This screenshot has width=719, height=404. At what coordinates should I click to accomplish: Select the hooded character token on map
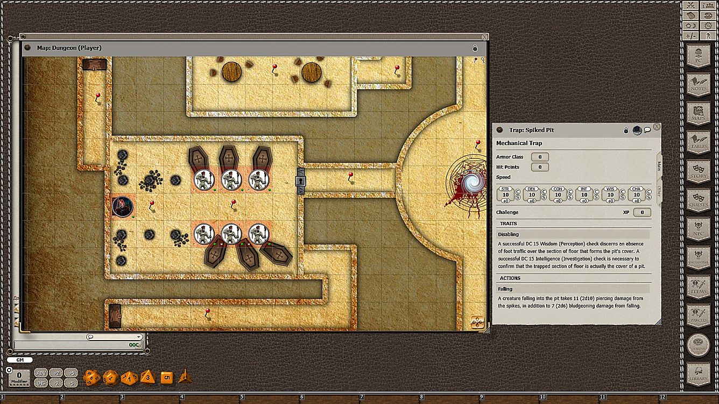(x=122, y=206)
